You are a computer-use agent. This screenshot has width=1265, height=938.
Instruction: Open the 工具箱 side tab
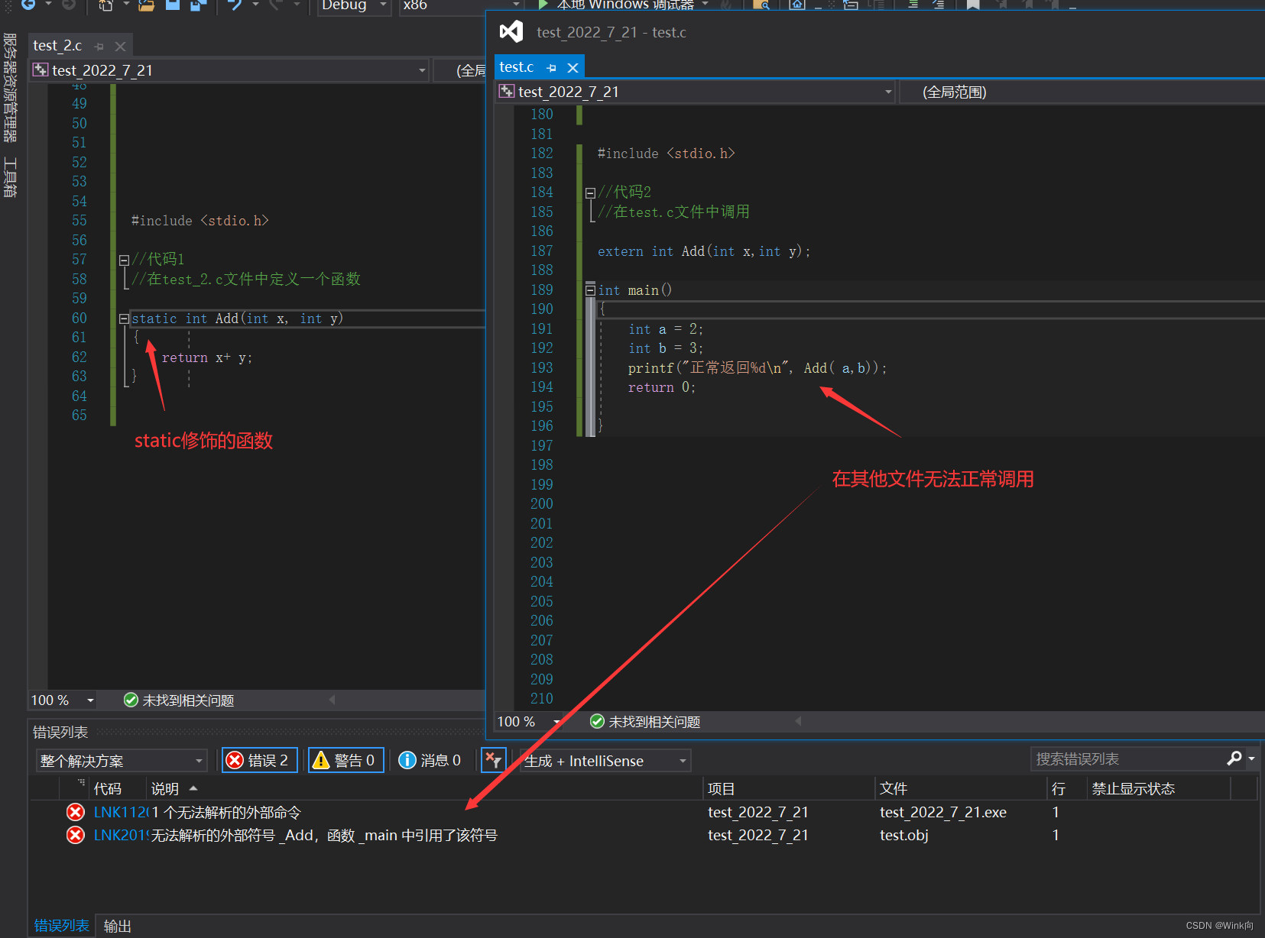pyautogui.click(x=10, y=177)
